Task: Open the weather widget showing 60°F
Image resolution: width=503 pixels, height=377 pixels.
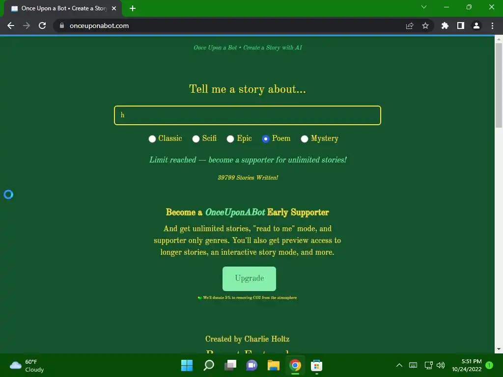Action: pos(27,365)
